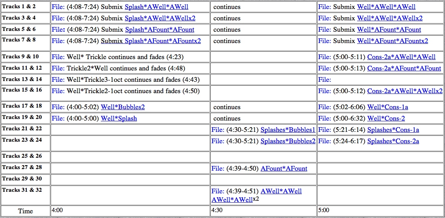Open the Splash*AFount*AFount link in Tracks 5 & 6
The image size is (445, 218).
point(159,29)
